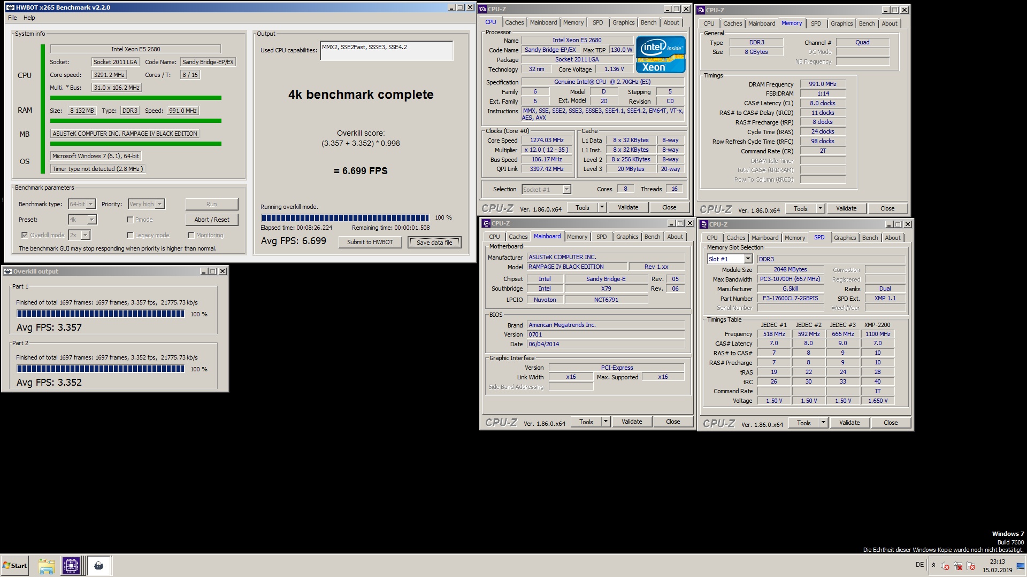
Task: Switch to SPD tab in CPU-Z CPU window
Action: [597, 22]
